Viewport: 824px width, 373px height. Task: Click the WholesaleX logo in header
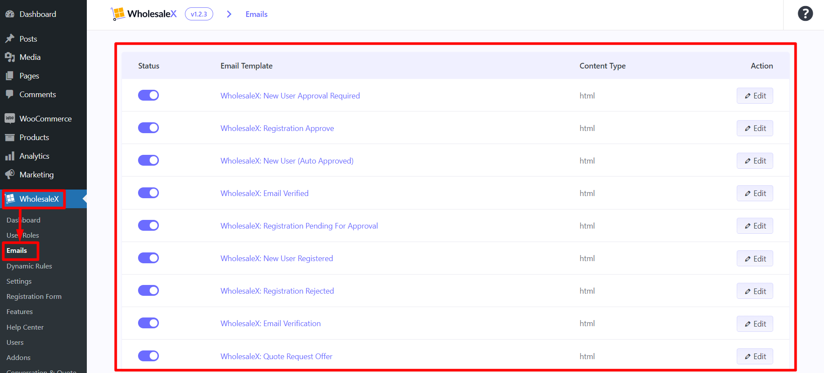coord(144,14)
